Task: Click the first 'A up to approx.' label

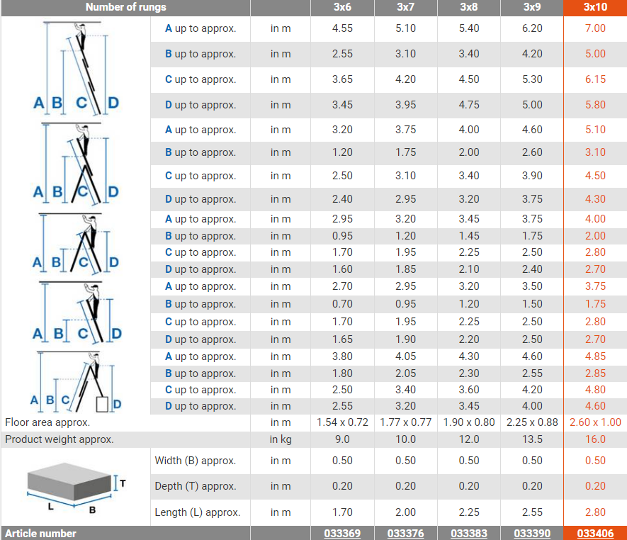Action: click(x=200, y=28)
